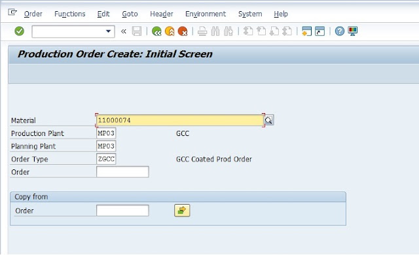
Task: Click the Copy from group header
Action: point(178,197)
